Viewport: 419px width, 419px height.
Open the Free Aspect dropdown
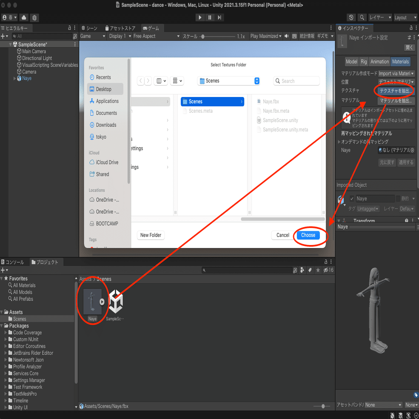[x=156, y=36]
